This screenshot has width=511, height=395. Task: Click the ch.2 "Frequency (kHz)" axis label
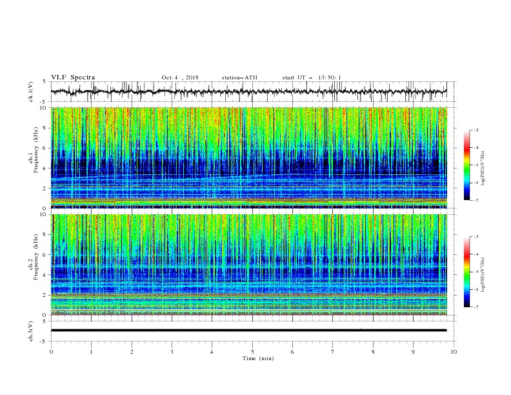[35, 257]
